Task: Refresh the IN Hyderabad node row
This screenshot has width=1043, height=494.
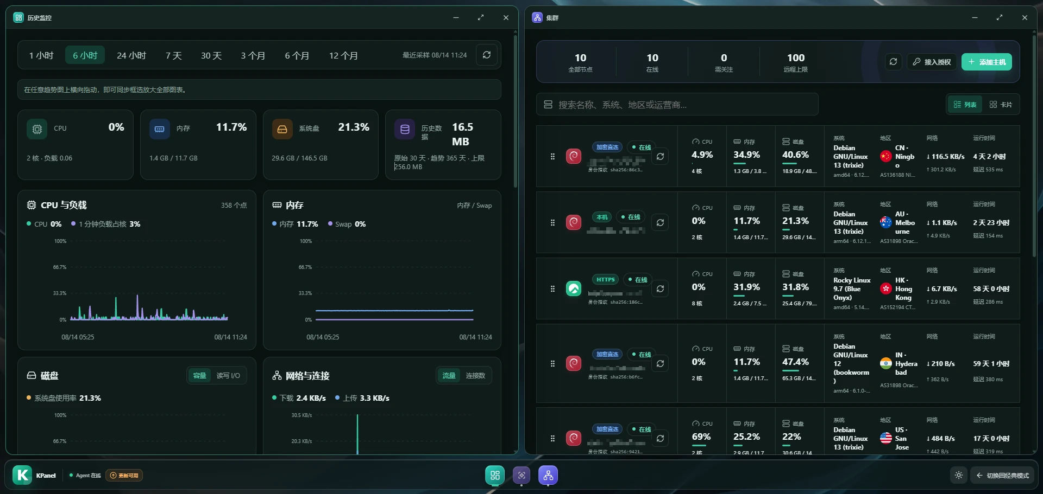Action: (660, 364)
